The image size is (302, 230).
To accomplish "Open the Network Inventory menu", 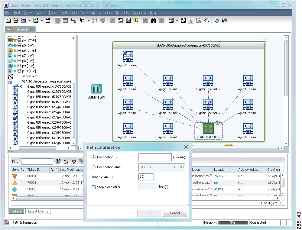I will click(x=96, y=12).
